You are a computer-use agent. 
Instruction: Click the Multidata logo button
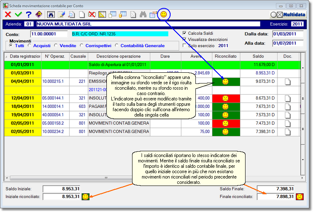(288, 14)
